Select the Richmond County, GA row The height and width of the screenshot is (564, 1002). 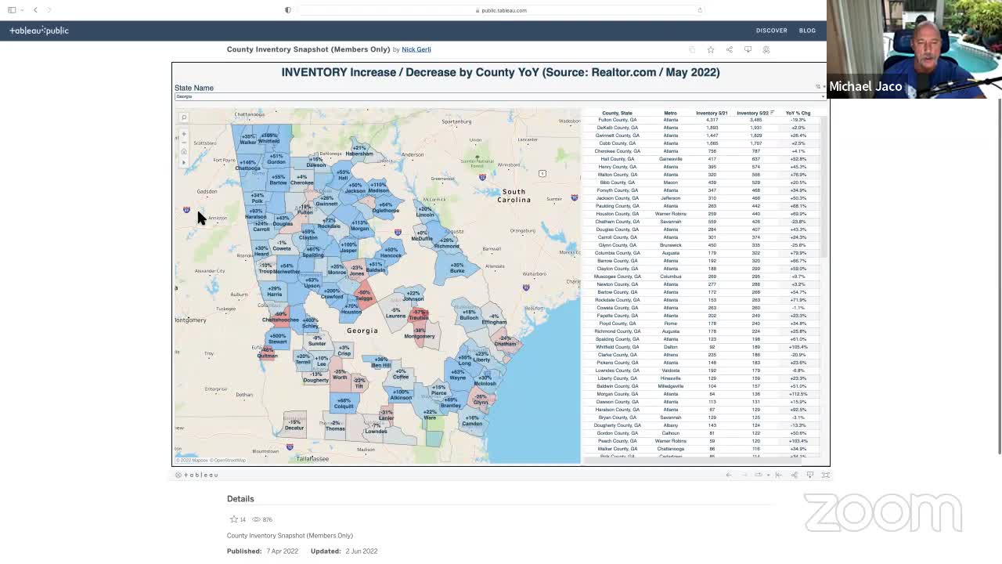coord(701,331)
